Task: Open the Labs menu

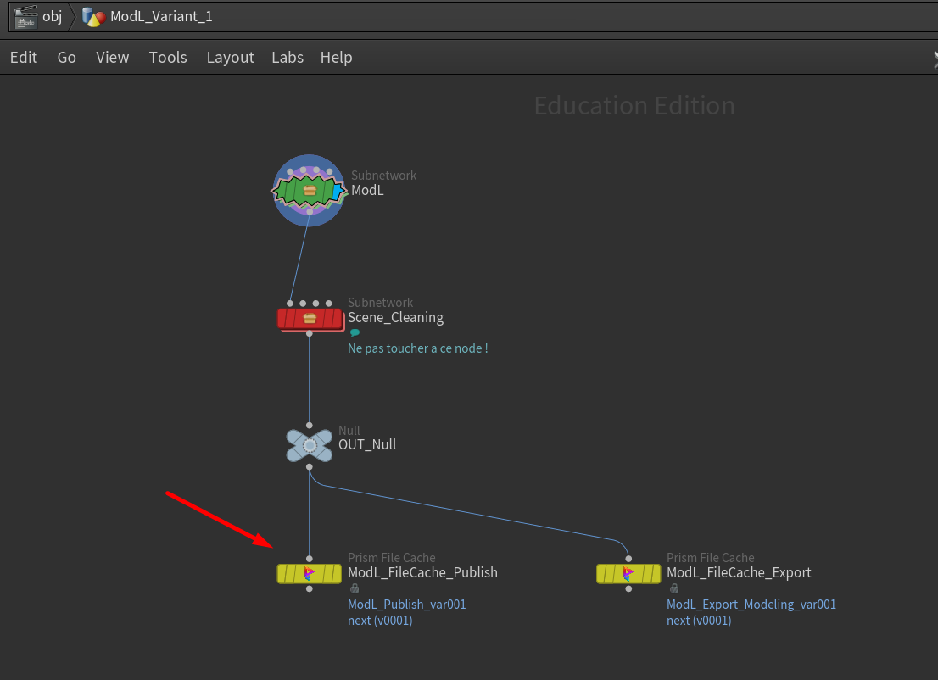Action: click(x=288, y=58)
